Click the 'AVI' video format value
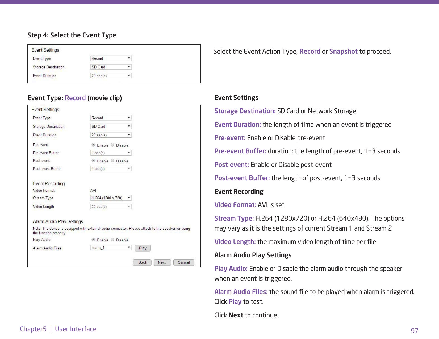Viewport: 439px width, 339px height. (93, 191)
